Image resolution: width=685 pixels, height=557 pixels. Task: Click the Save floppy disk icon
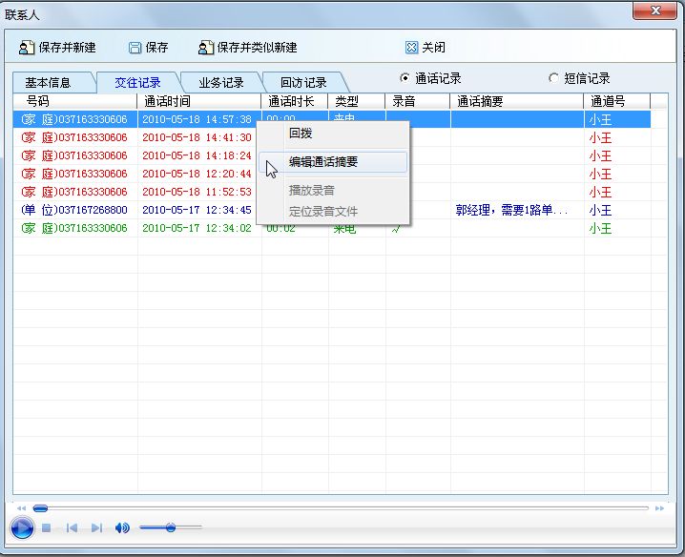(135, 48)
